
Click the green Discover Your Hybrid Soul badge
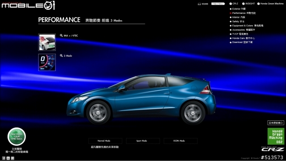(x=17, y=136)
